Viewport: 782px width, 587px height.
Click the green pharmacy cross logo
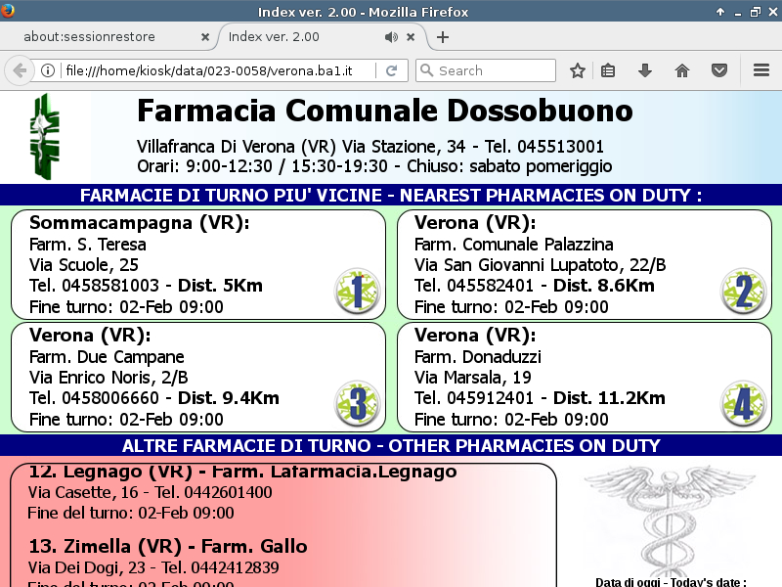(43, 136)
